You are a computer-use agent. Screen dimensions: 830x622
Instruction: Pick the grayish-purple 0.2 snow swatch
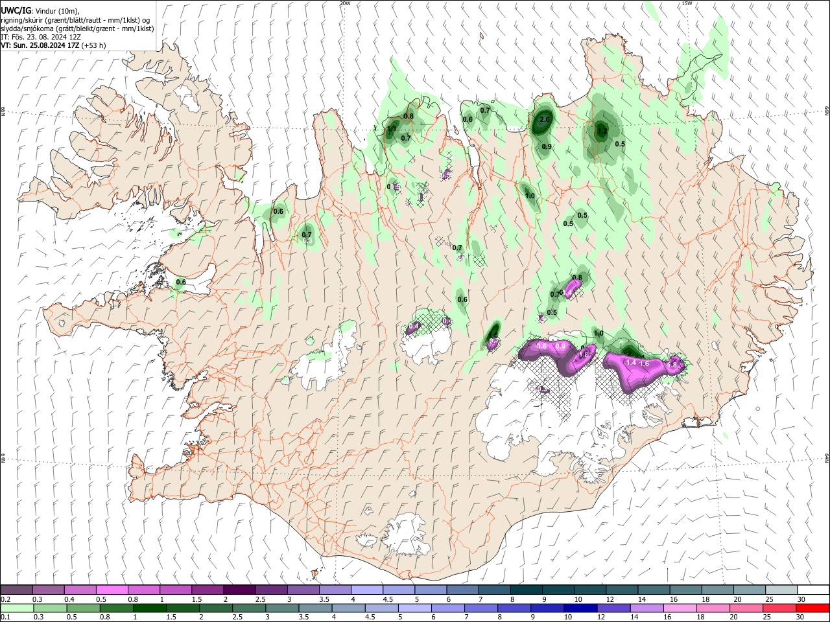pyautogui.click(x=16, y=590)
